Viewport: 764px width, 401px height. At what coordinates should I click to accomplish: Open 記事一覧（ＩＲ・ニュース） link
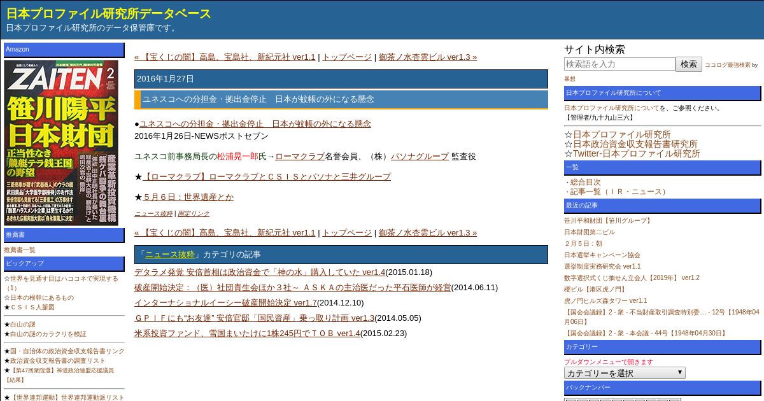point(619,192)
